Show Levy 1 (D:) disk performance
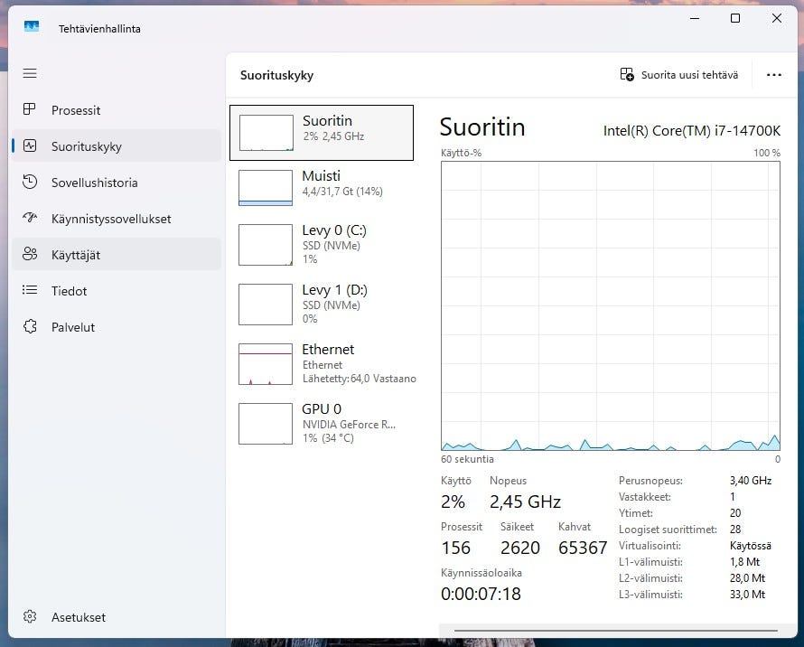Viewport: 804px width, 647px height. point(322,304)
